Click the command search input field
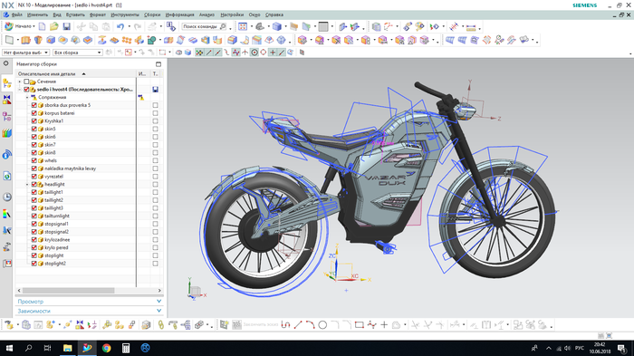 [200, 26]
